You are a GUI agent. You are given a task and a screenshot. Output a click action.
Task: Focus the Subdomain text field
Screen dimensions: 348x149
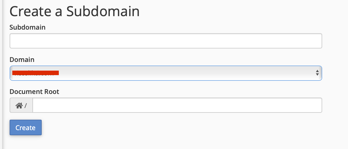pyautogui.click(x=166, y=41)
